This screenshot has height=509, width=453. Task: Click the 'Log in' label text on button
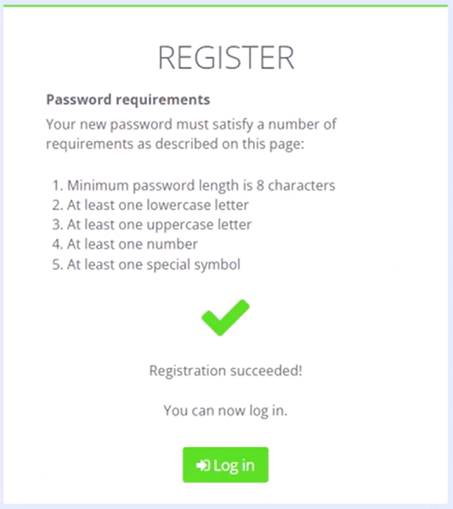[x=234, y=466]
